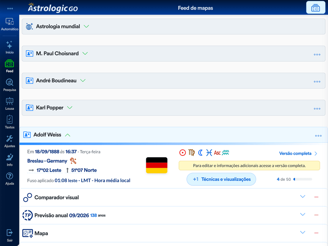The height and width of the screenshot is (246, 328).
Task: Expand the Comparador visual row
Action: (x=302, y=196)
